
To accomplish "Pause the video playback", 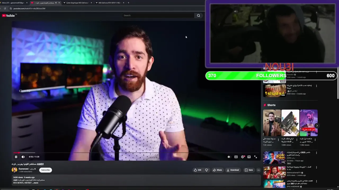I will point(16,157).
